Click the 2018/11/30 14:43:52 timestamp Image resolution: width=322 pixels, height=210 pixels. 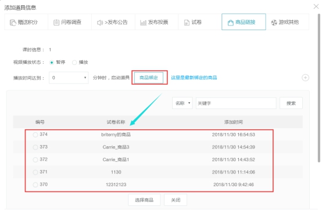pos(234,160)
